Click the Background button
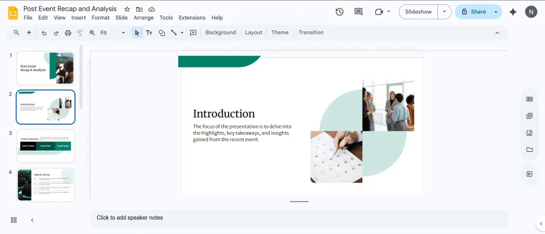 (x=221, y=32)
